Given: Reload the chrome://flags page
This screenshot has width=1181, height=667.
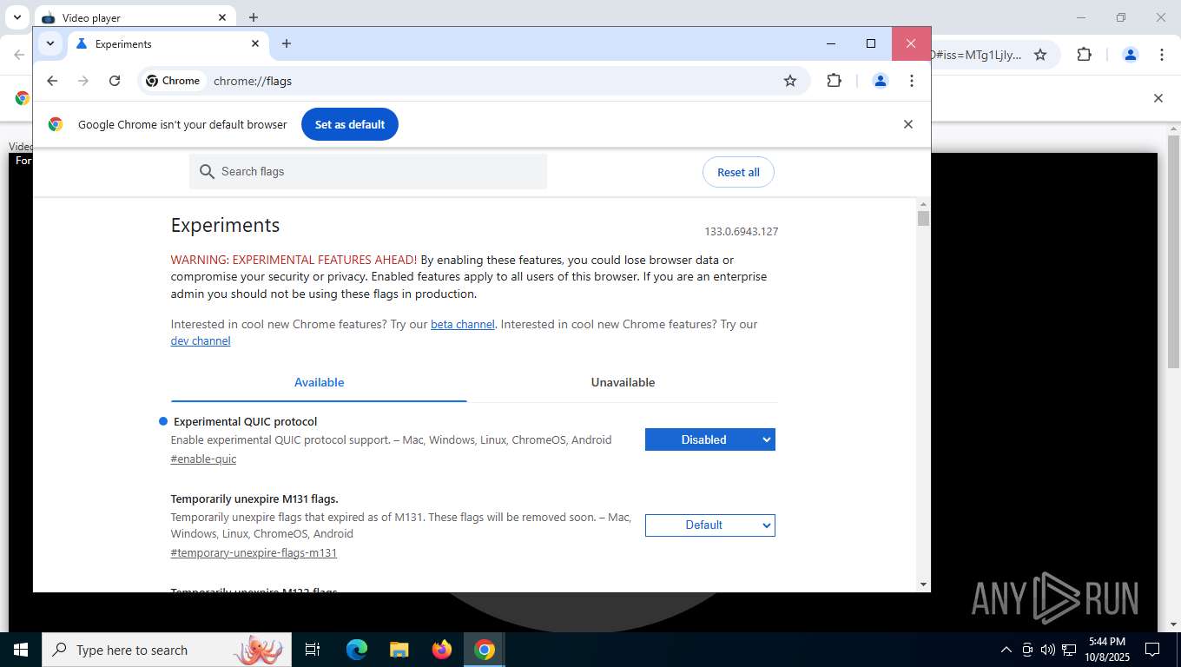Looking at the screenshot, I should pyautogui.click(x=115, y=81).
